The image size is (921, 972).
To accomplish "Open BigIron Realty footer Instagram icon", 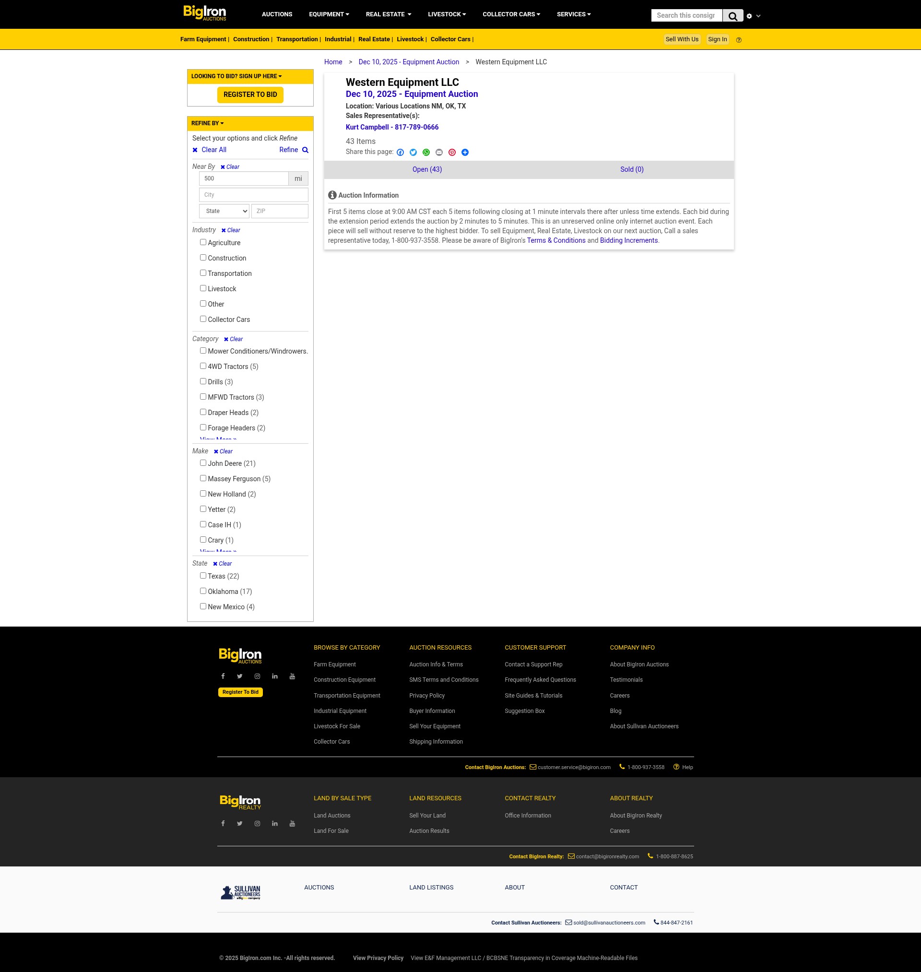I will pos(257,824).
